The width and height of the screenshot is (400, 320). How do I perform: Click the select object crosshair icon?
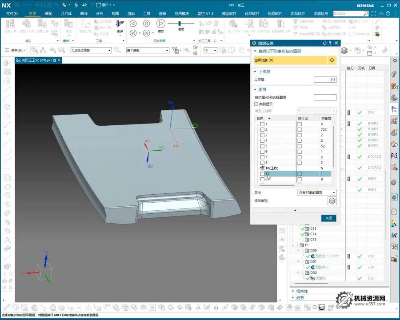point(331,60)
